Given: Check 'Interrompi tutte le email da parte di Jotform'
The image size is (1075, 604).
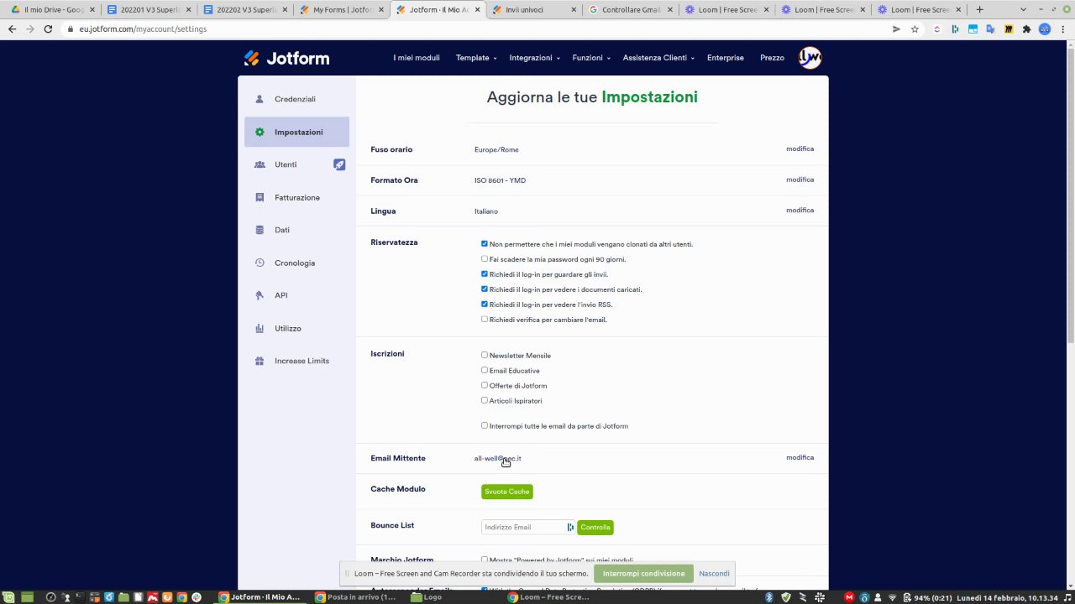Looking at the screenshot, I should click(x=485, y=426).
